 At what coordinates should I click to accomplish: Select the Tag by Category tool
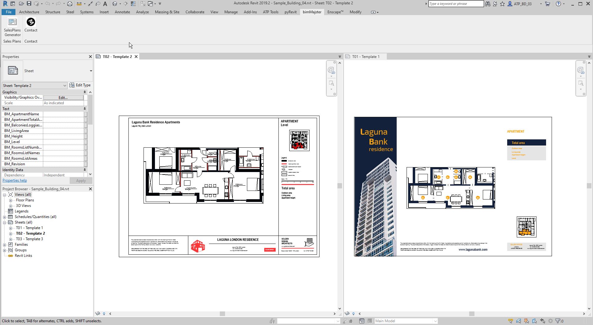click(x=98, y=4)
